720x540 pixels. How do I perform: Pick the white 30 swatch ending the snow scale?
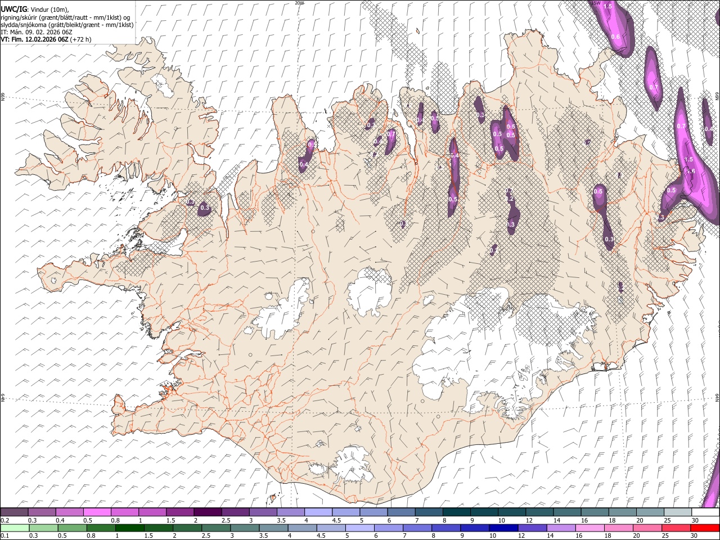(x=705, y=512)
